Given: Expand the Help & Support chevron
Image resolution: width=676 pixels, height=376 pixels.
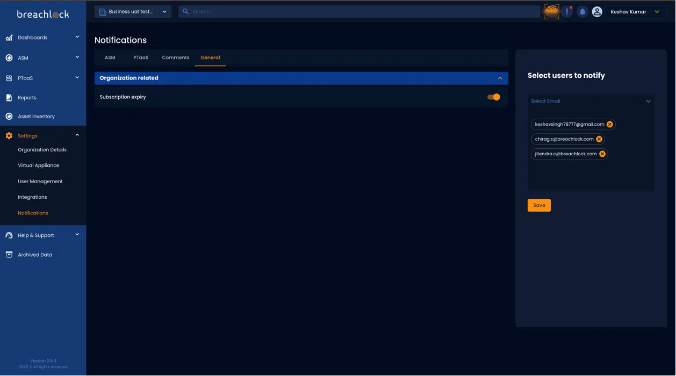Looking at the screenshot, I should click(77, 235).
